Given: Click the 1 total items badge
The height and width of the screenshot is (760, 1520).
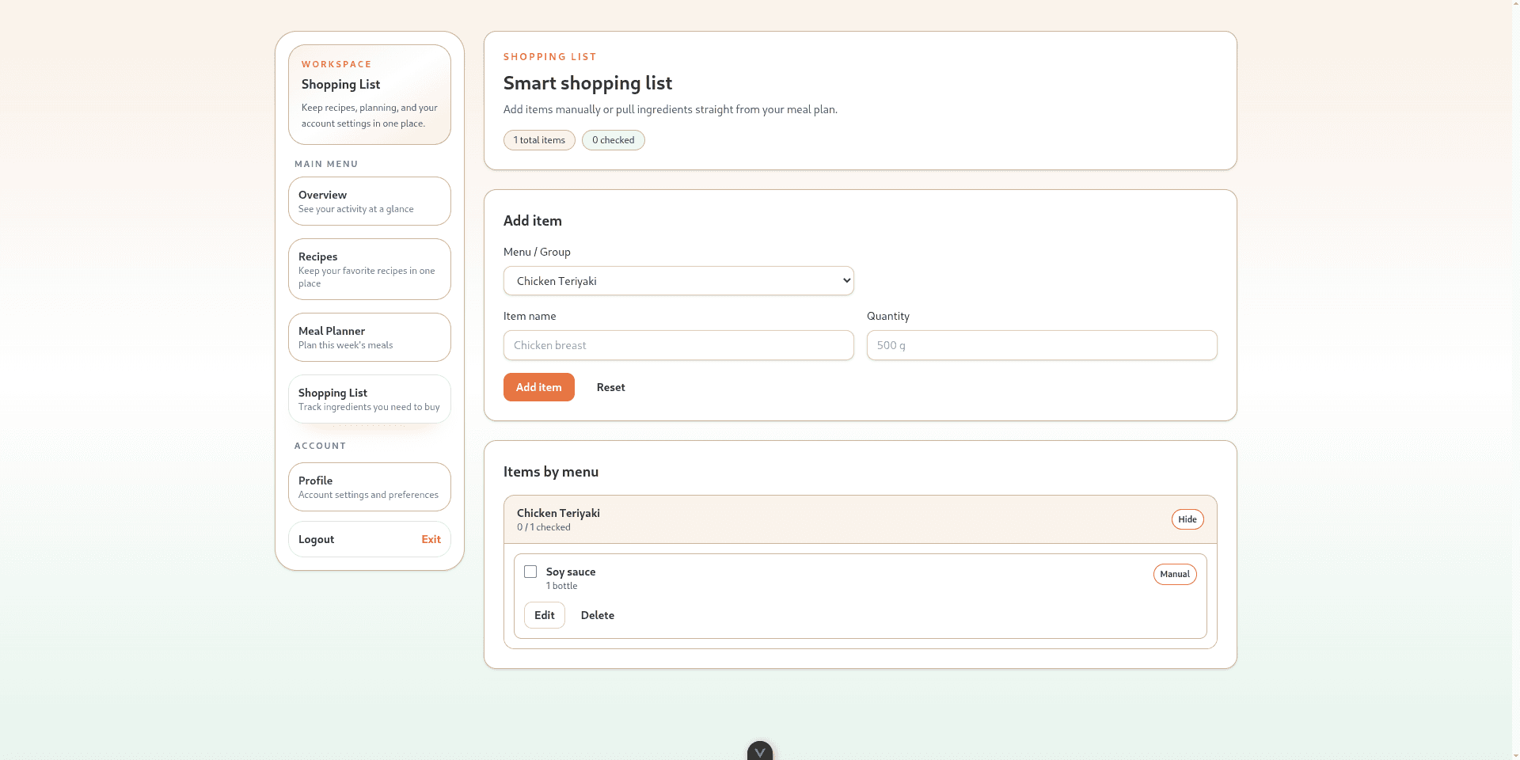Looking at the screenshot, I should point(539,140).
